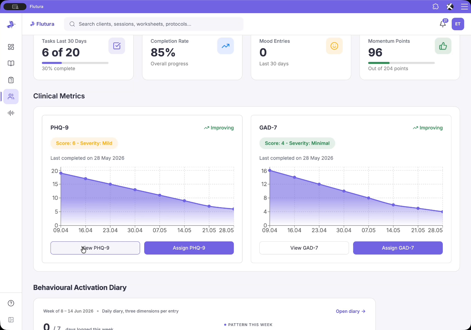Open the dashboard grid icon in sidebar
This screenshot has width=471, height=330.
[11, 47]
